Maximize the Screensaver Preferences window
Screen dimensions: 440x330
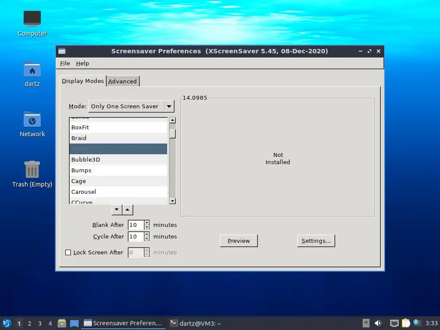(370, 51)
